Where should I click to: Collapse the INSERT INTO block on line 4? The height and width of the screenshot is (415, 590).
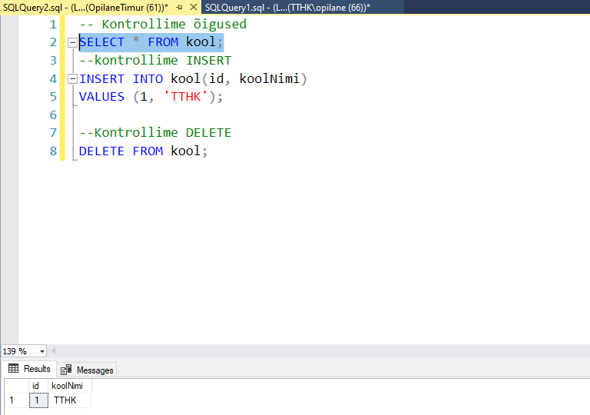click(x=72, y=79)
